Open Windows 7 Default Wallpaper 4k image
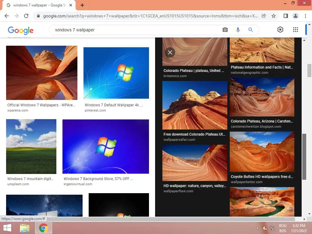This screenshot has width=312, height=234. [116, 73]
